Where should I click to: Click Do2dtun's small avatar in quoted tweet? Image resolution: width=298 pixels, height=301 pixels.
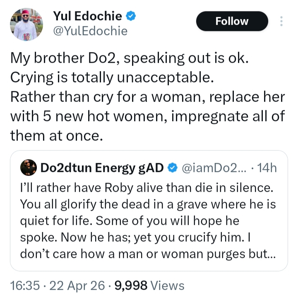click(x=28, y=167)
